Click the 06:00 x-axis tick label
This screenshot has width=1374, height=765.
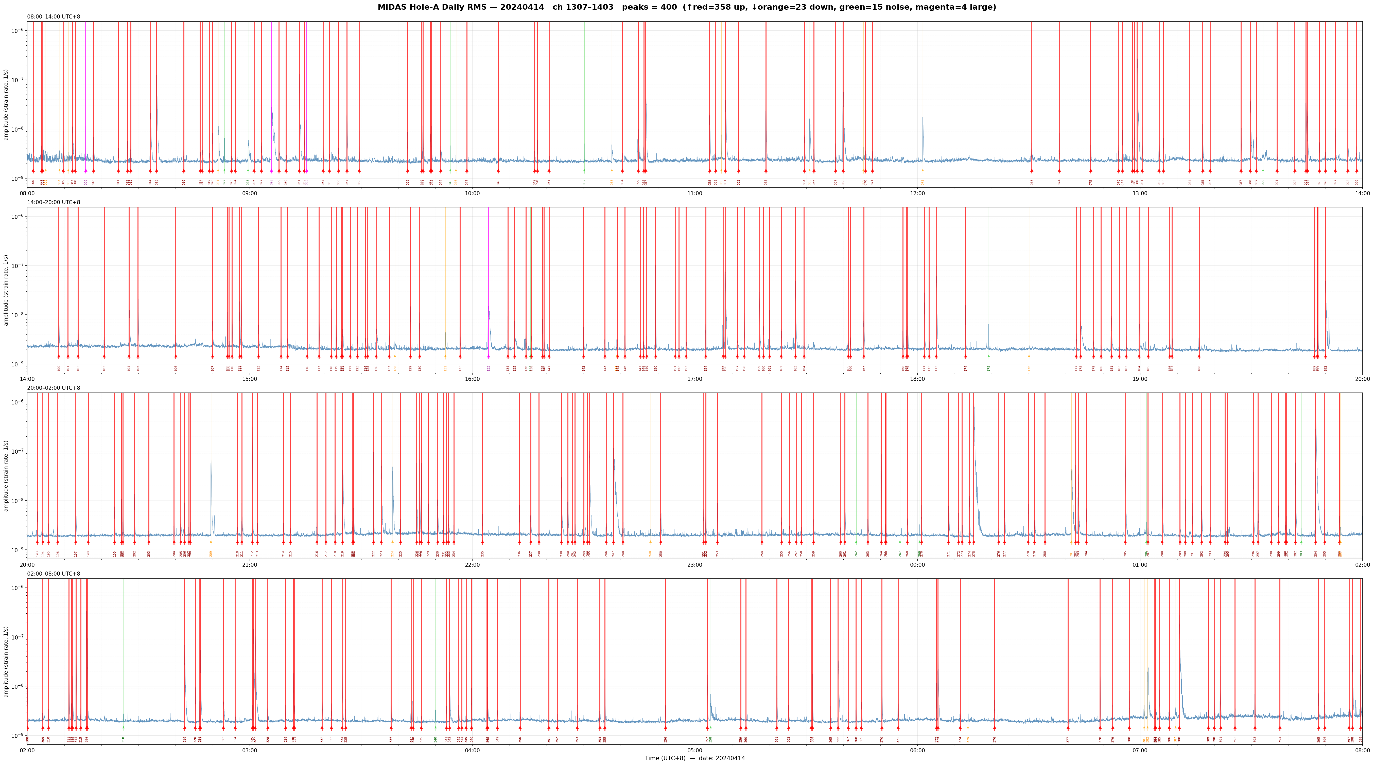917,750
